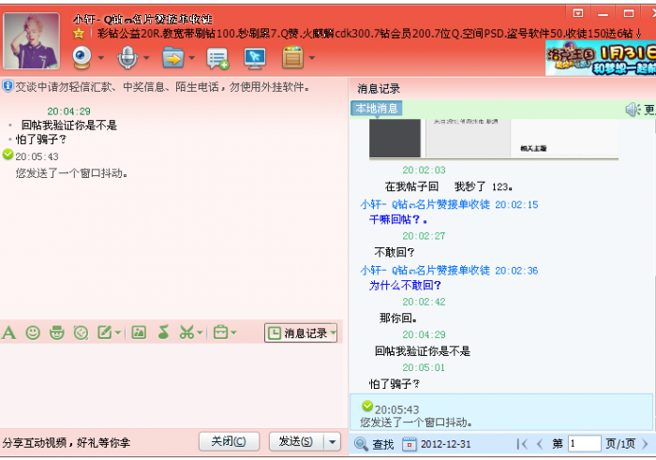Image resolution: width=656 pixels, height=460 pixels.
Task: Open the handwriting input pad icon
Action: [105, 333]
